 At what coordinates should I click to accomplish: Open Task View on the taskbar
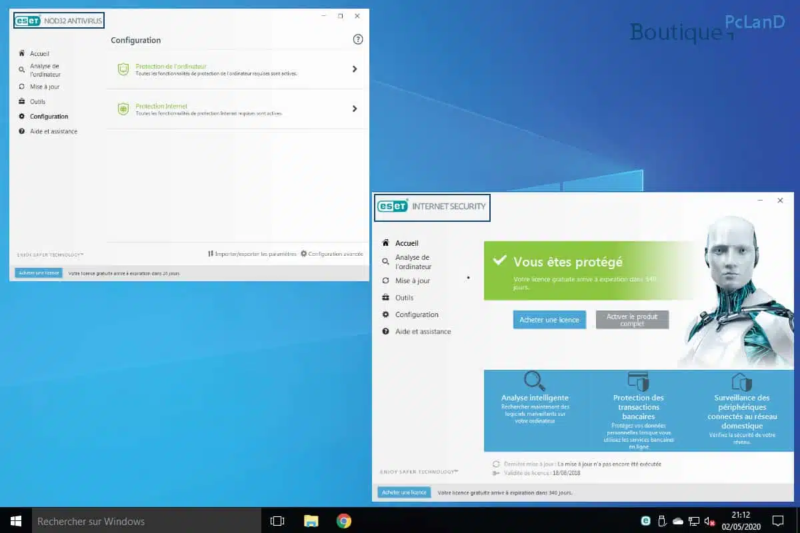click(x=277, y=521)
